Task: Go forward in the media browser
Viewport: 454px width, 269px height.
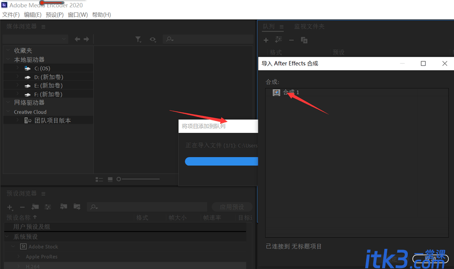Action: coord(86,39)
